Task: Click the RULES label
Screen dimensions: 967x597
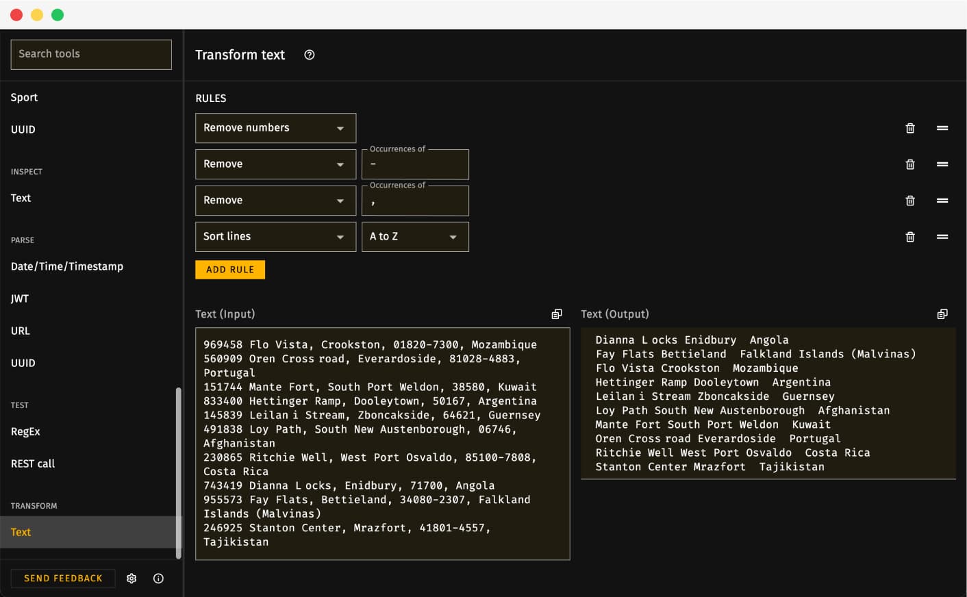Action: 211,99
